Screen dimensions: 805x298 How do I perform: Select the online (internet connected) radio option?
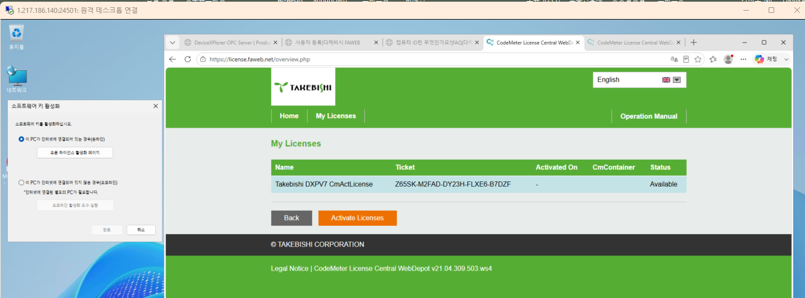point(21,139)
